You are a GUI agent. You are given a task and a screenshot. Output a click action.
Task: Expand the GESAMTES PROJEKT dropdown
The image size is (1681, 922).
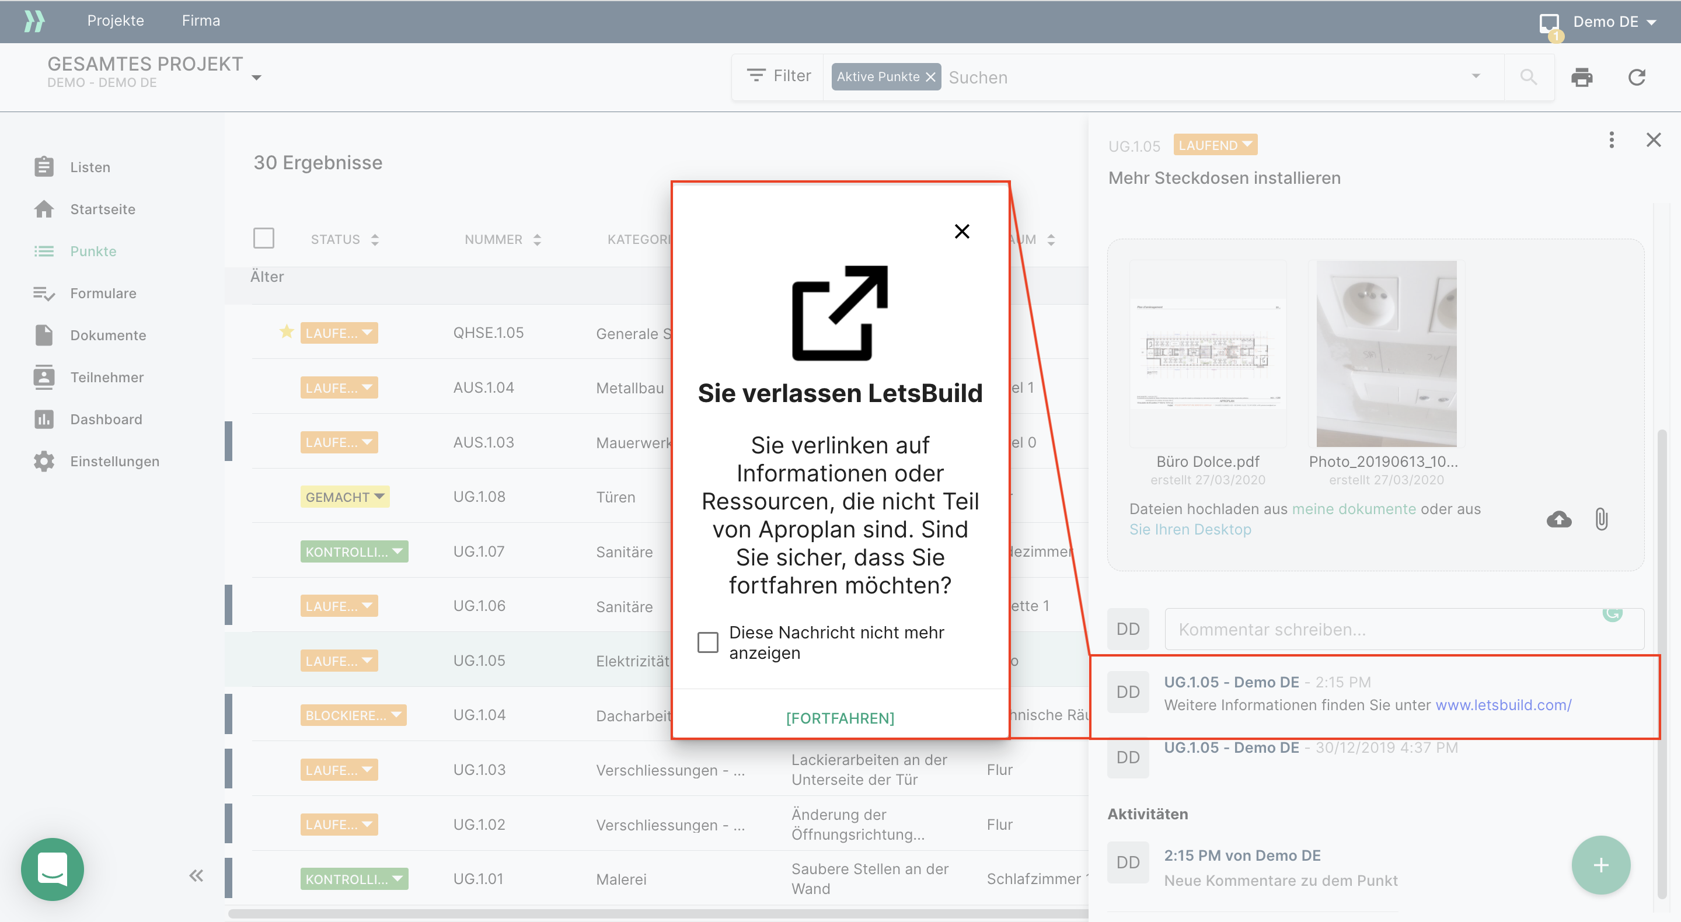[256, 78]
